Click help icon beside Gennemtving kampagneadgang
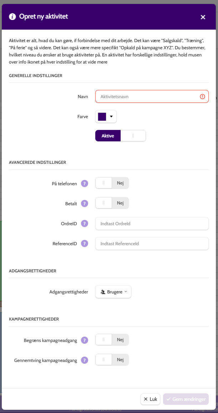The height and width of the screenshot is (413, 218). 84,360
